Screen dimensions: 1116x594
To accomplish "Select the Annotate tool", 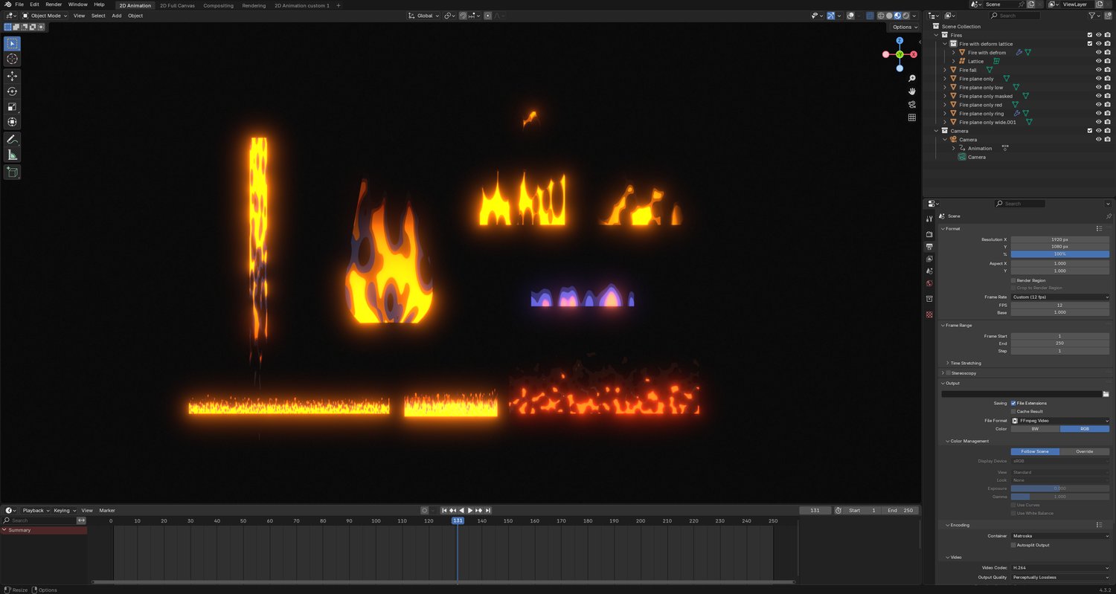I will [13, 140].
